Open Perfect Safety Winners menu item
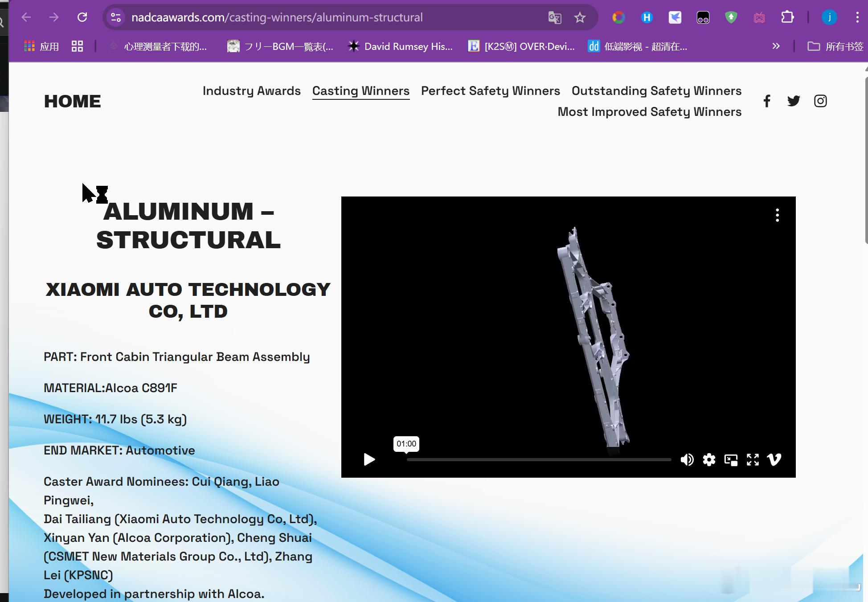This screenshot has width=868, height=602. click(490, 91)
